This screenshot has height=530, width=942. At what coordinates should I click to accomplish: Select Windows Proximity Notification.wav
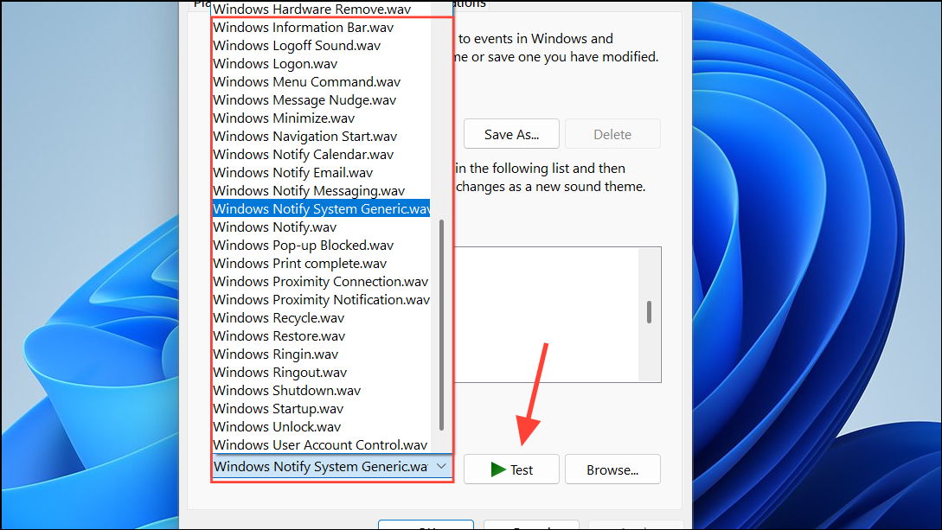[x=322, y=299]
